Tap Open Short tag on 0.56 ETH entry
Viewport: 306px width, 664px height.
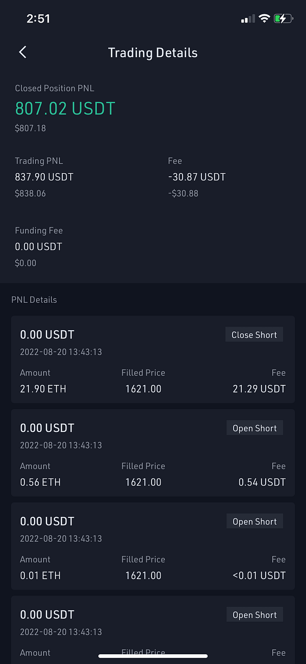tap(254, 428)
